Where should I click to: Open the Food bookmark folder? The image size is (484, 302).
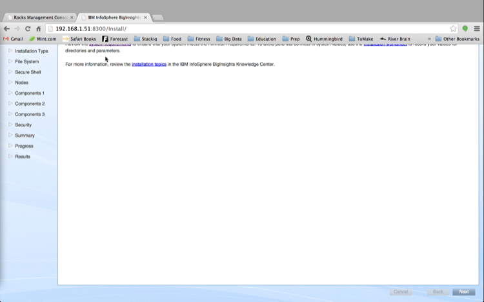(x=172, y=39)
